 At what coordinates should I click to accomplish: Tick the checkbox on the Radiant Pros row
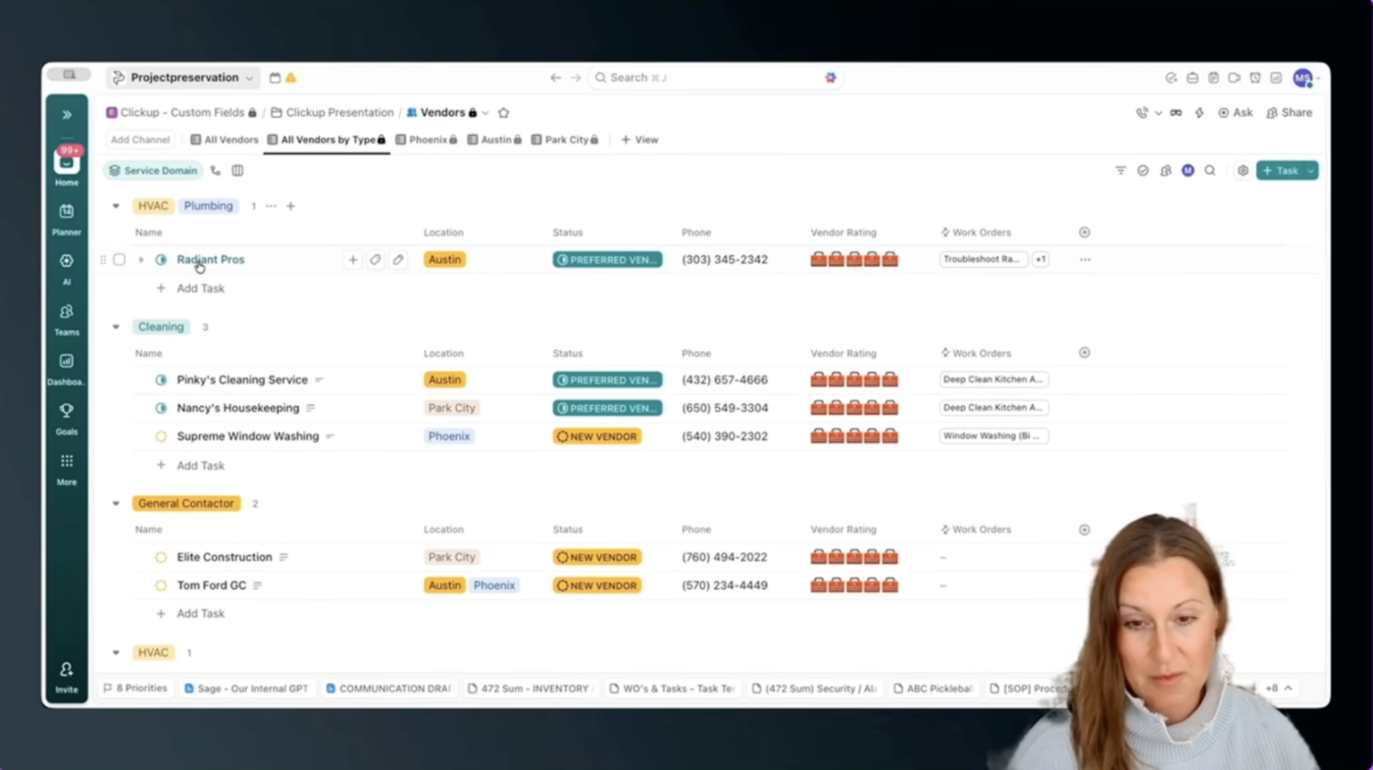tap(120, 260)
